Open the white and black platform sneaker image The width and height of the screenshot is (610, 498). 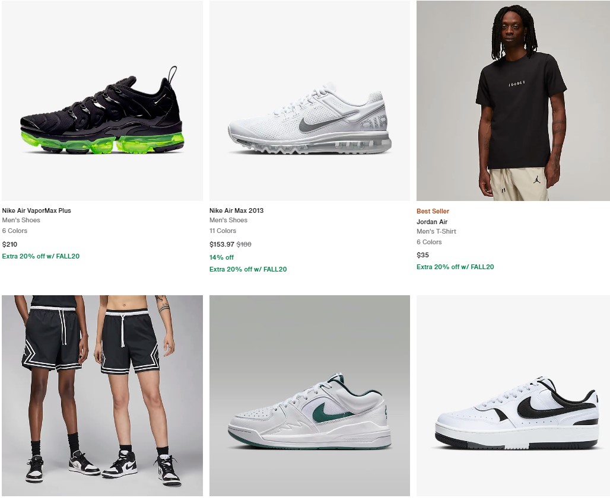point(513,395)
